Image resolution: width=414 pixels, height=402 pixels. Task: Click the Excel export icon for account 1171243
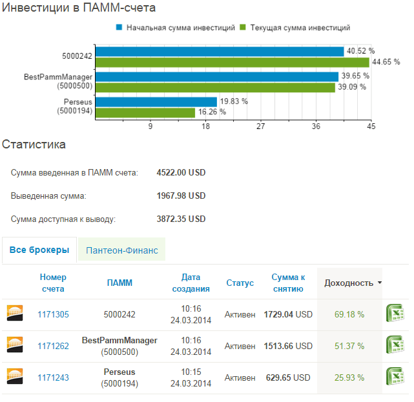click(395, 376)
